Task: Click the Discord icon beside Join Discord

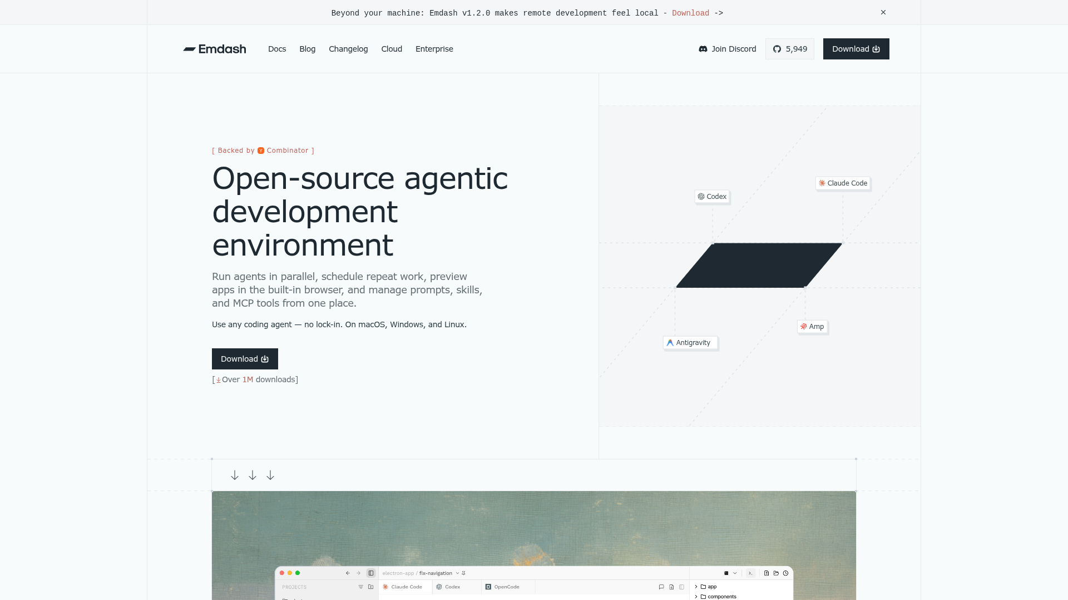Action: (x=703, y=49)
